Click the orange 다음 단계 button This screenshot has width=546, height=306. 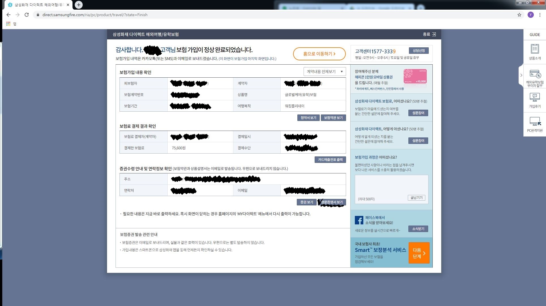[x=419, y=253]
